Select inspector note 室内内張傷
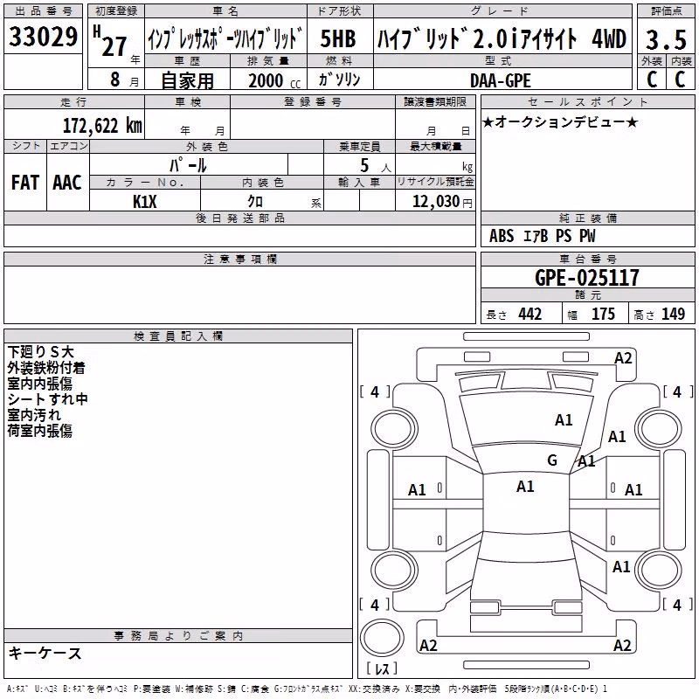This screenshot has height=699, width=699. tap(39, 384)
